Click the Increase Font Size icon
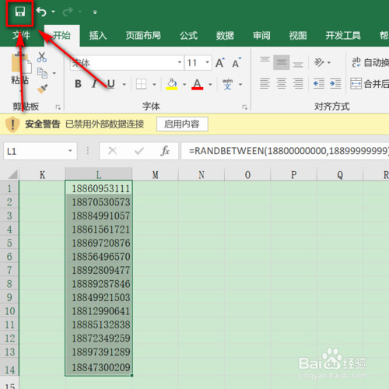 click(220, 62)
